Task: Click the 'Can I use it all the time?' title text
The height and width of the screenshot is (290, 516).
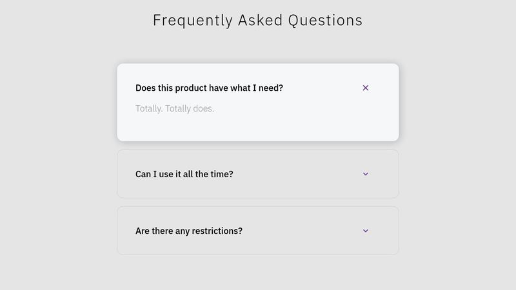Action: 184,174
